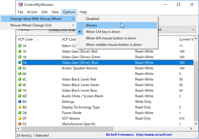Select the Always mouse wheel option
Image resolution: width=199 pixels, height=139 pixels.
117,25
